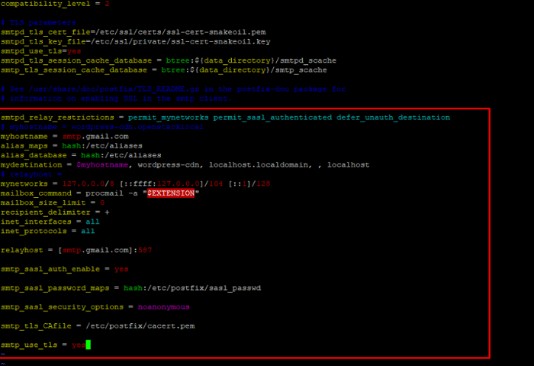Click the smtpd_tls_key_file line
Image resolution: width=534 pixels, height=366 pixels.
135,41
